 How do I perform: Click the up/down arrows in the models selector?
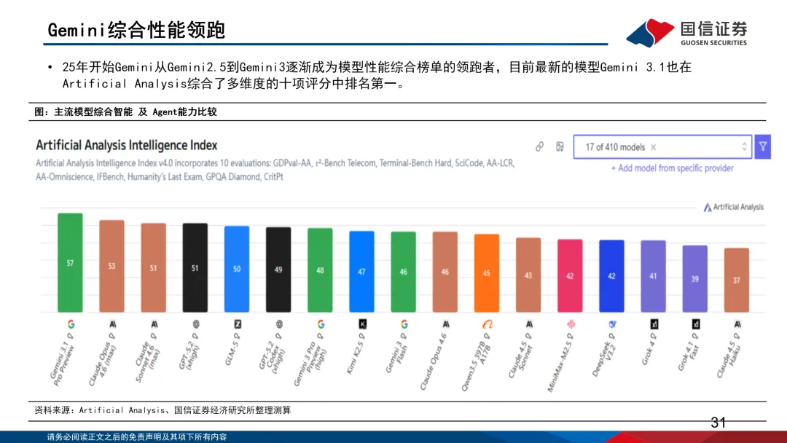coord(744,146)
